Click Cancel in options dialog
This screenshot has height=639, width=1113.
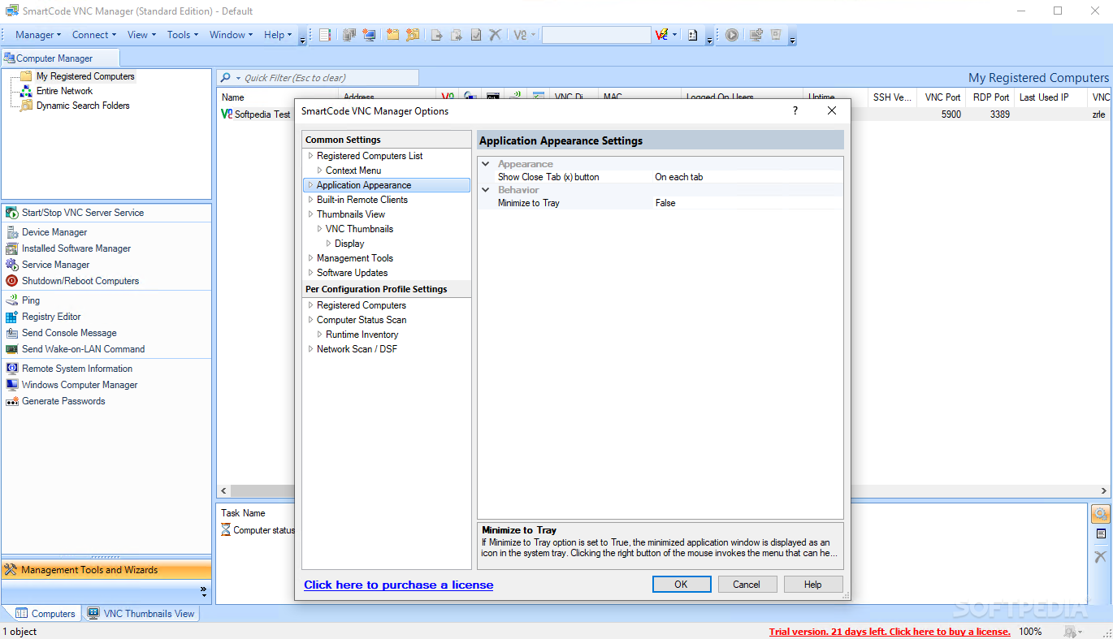pyautogui.click(x=747, y=585)
